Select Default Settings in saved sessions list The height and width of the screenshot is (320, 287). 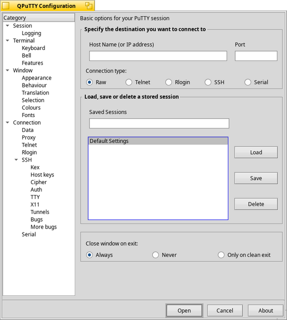(158, 141)
